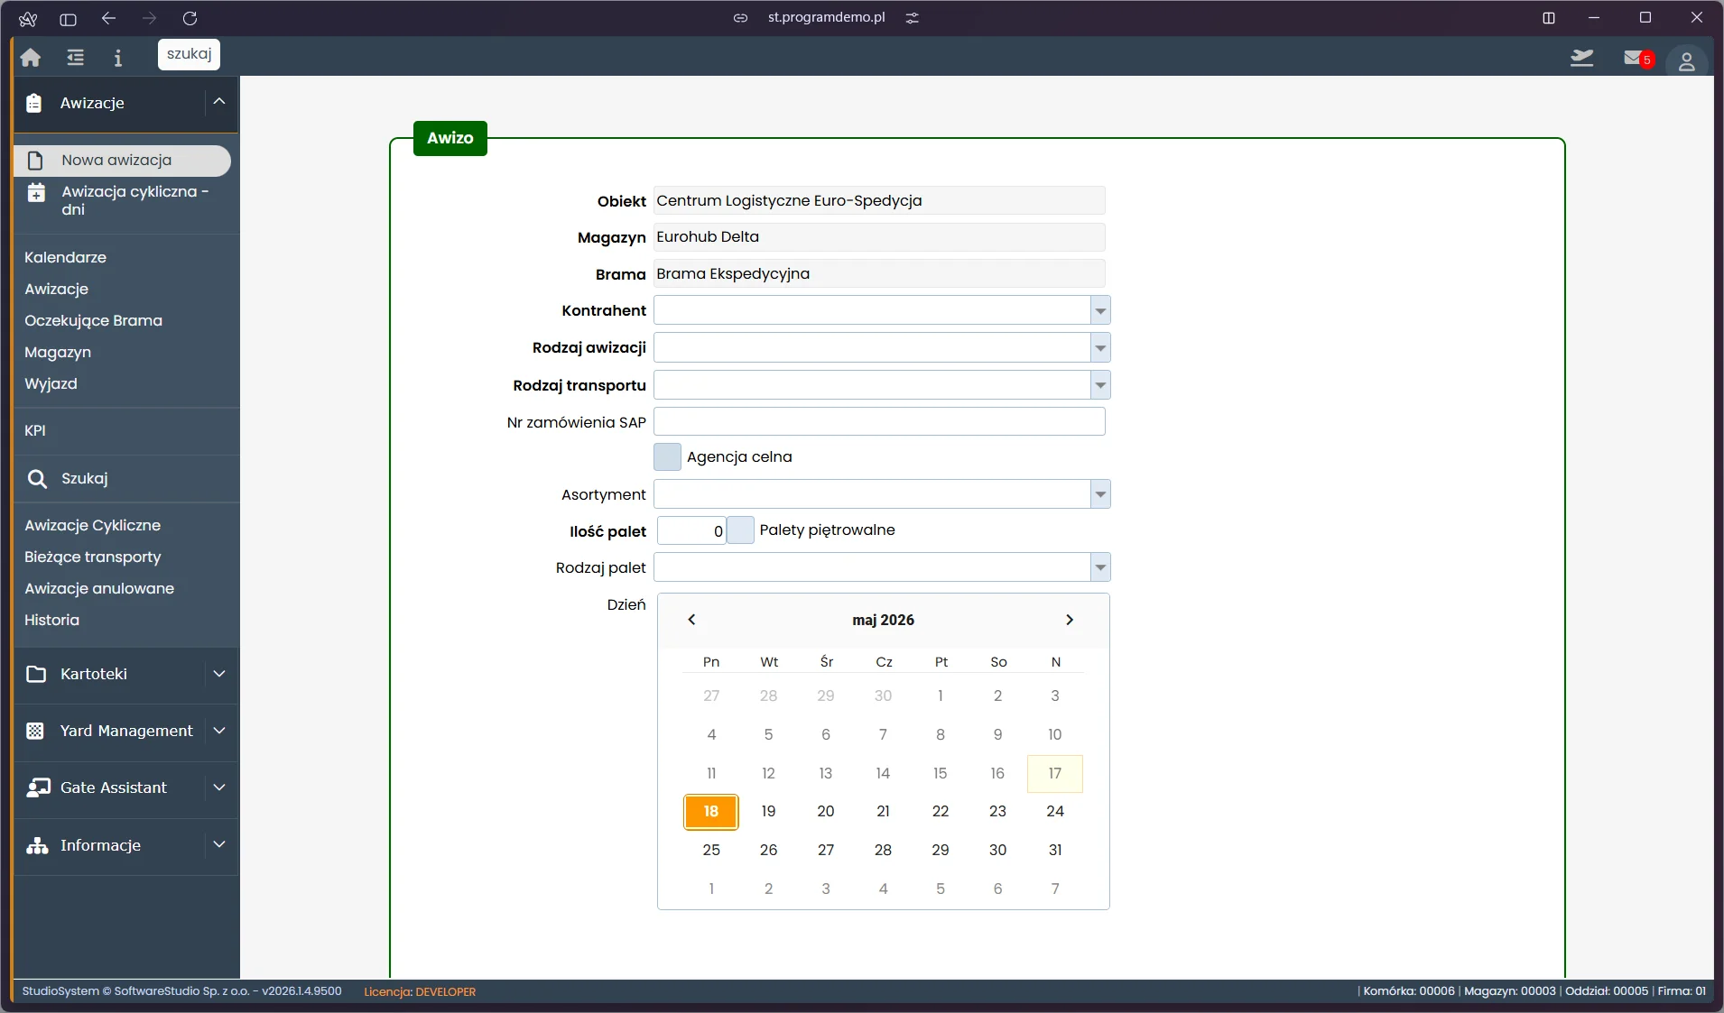Select day 31 in the calendar
The image size is (1724, 1013).
[x=1055, y=851]
